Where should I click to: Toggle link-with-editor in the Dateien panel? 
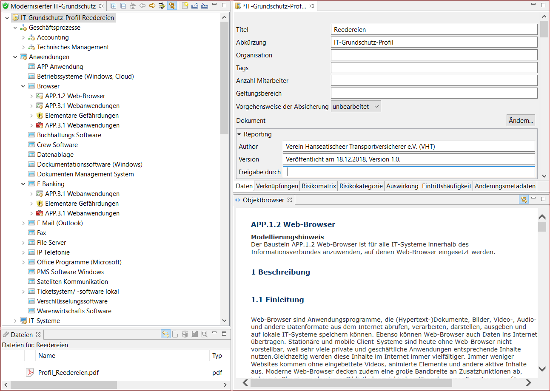click(165, 334)
